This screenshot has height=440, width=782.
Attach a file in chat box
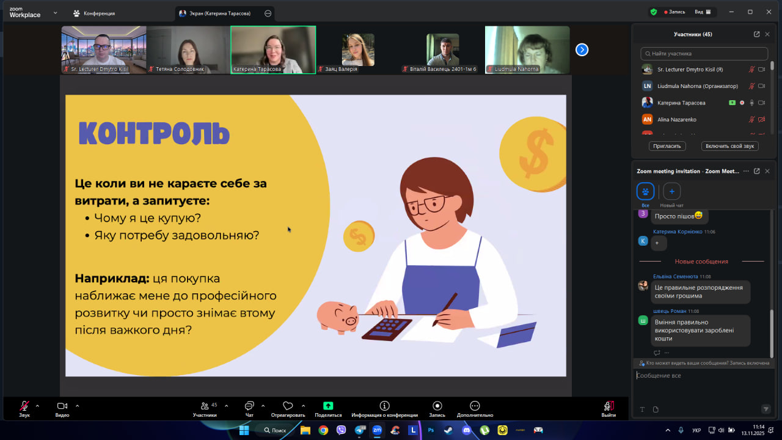pos(656,409)
